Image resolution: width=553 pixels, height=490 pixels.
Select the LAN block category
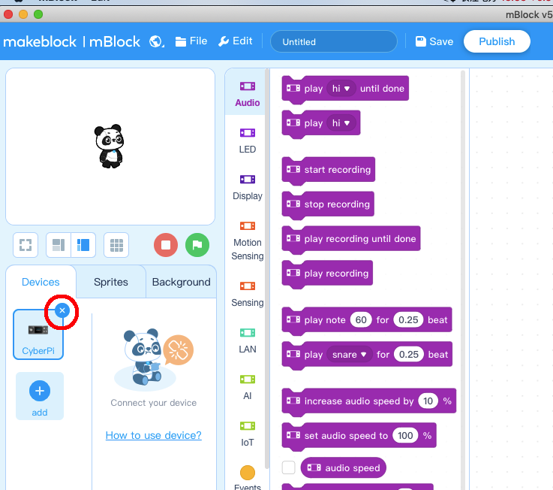(x=247, y=340)
